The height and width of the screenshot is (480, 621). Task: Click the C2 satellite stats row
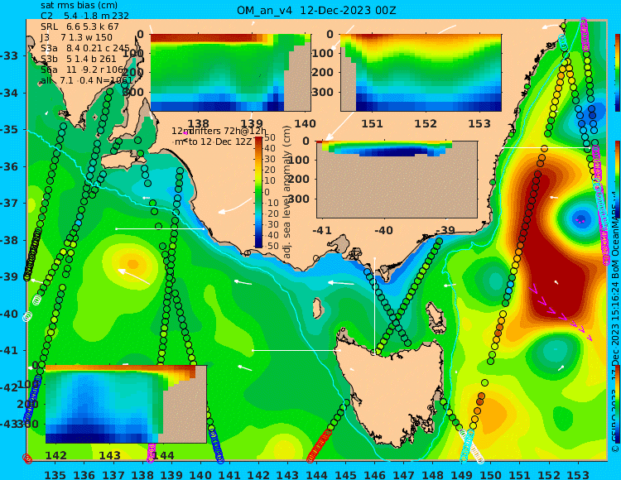click(x=84, y=16)
